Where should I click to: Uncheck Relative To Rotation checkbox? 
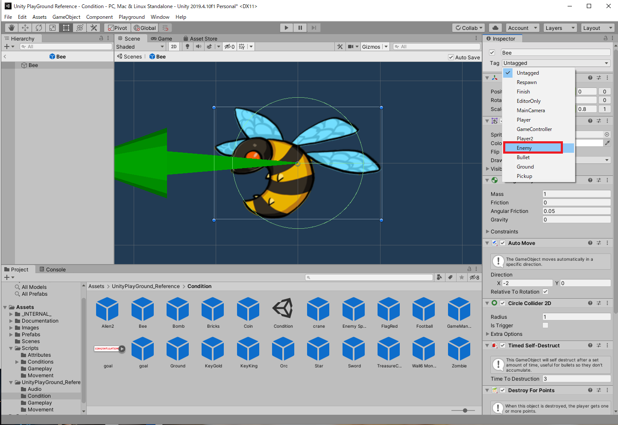(x=545, y=292)
